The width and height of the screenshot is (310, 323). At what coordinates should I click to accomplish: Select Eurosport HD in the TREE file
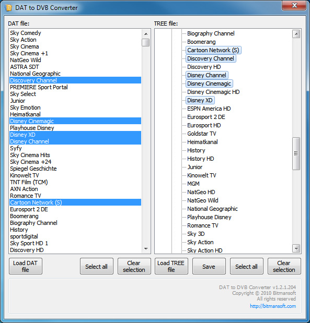(x=204, y=125)
